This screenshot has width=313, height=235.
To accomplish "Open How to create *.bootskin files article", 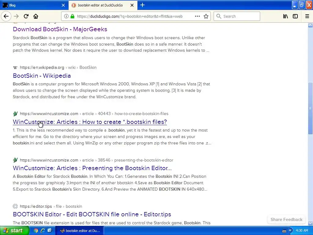I will 90,122.
